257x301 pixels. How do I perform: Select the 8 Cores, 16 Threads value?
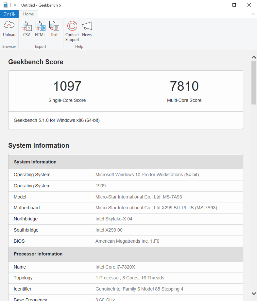click(x=130, y=278)
